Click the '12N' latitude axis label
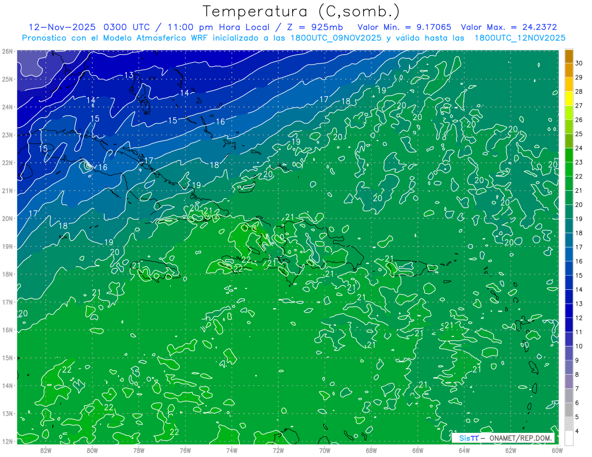The width and height of the screenshot is (592, 457). tap(7, 441)
